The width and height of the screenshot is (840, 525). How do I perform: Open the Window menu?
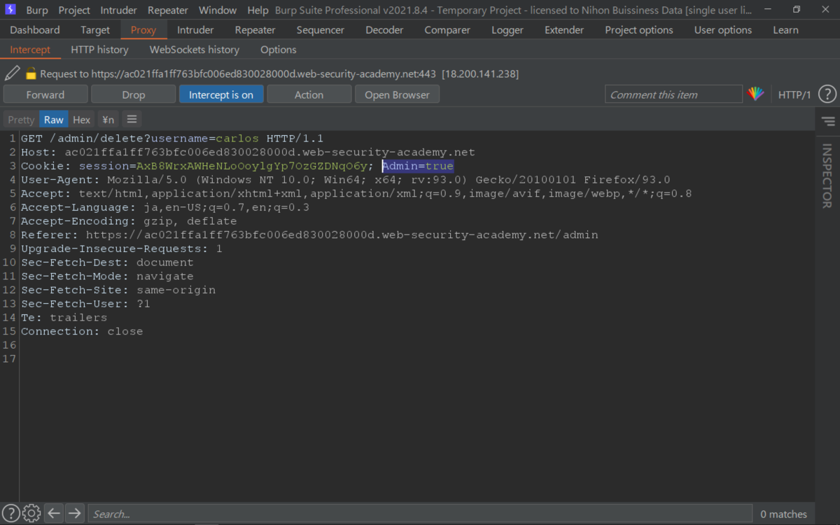[218, 10]
